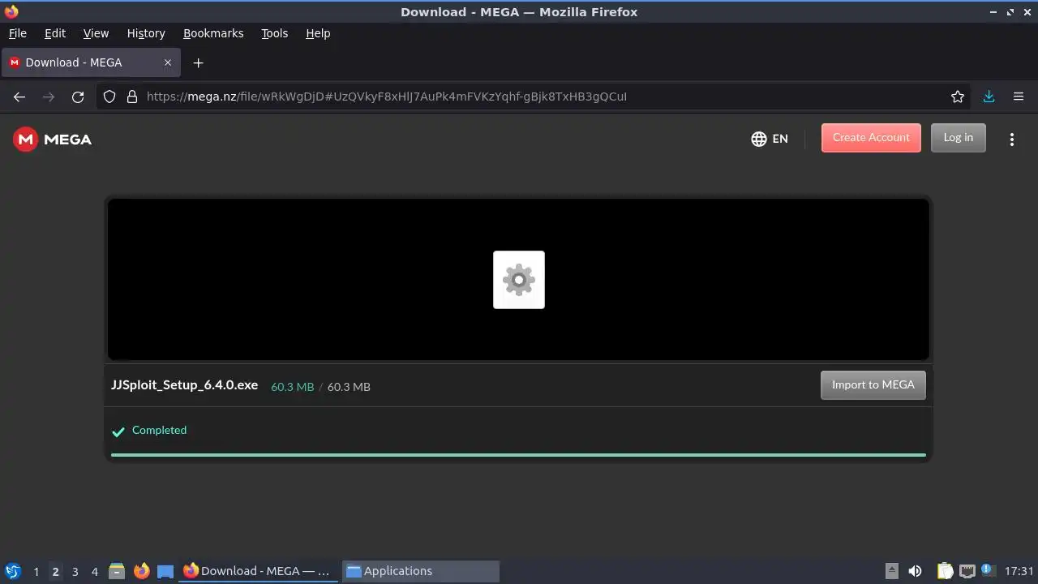This screenshot has height=584, width=1038.
Task: Click the Completed status text
Action: coord(159,430)
